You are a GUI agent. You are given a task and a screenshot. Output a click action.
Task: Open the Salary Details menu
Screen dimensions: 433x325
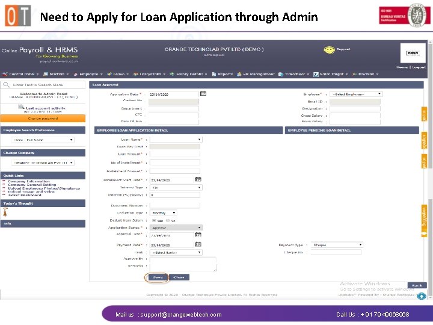point(189,74)
